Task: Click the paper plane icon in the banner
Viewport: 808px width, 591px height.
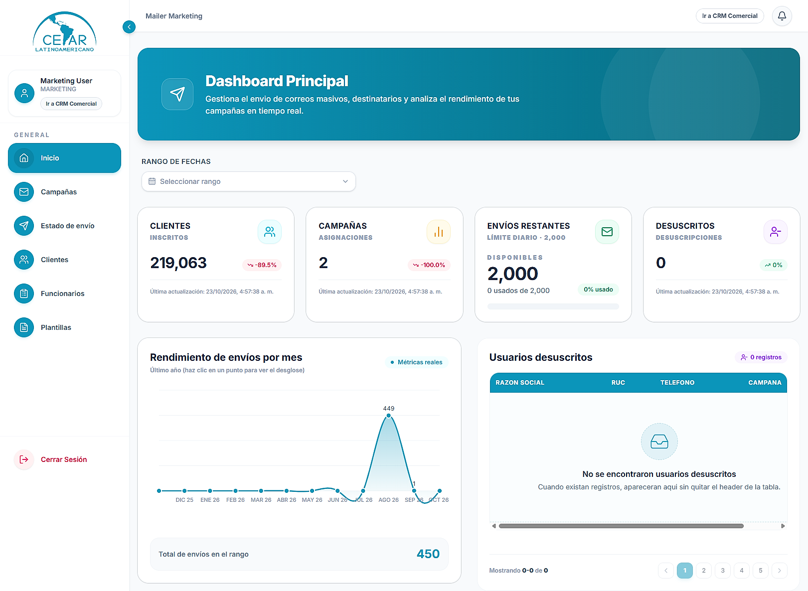Action: (x=177, y=94)
